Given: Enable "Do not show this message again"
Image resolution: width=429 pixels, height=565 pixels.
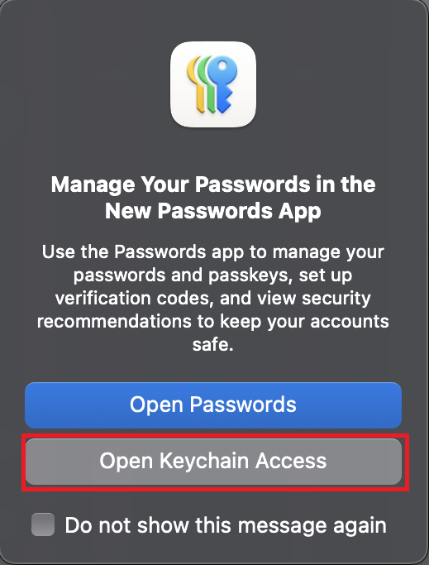Looking at the screenshot, I should coord(43,524).
